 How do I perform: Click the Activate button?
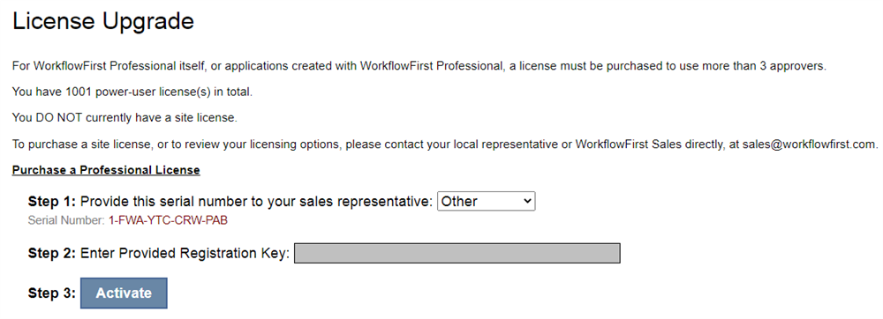[124, 293]
